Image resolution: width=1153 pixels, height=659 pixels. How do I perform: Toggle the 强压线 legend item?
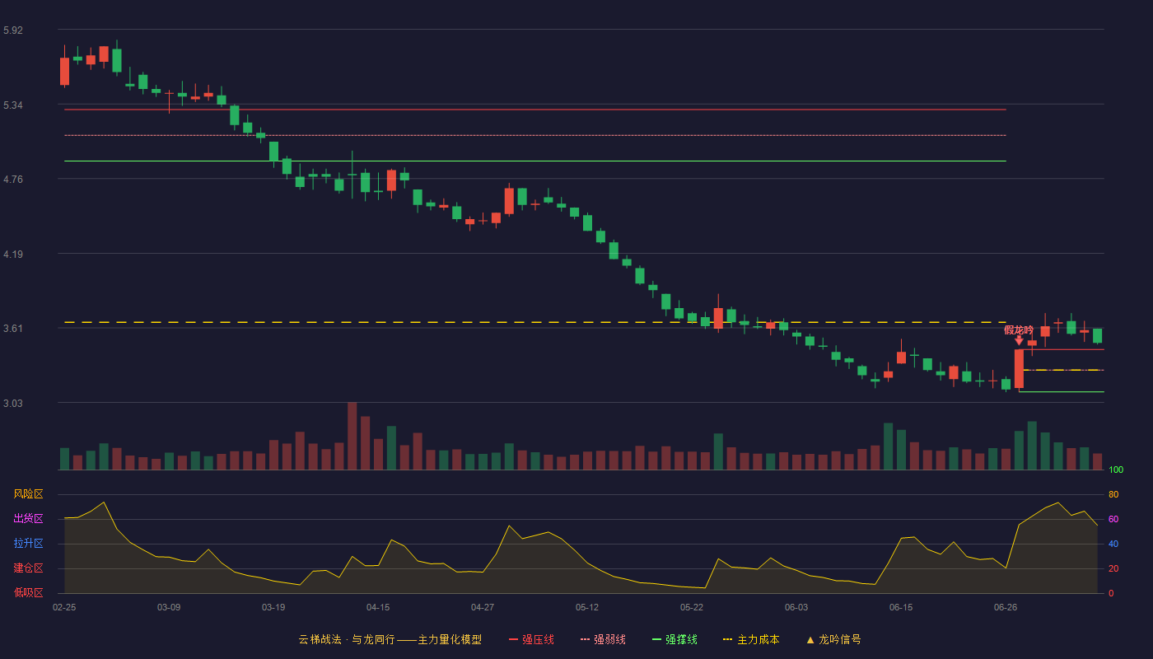531,639
